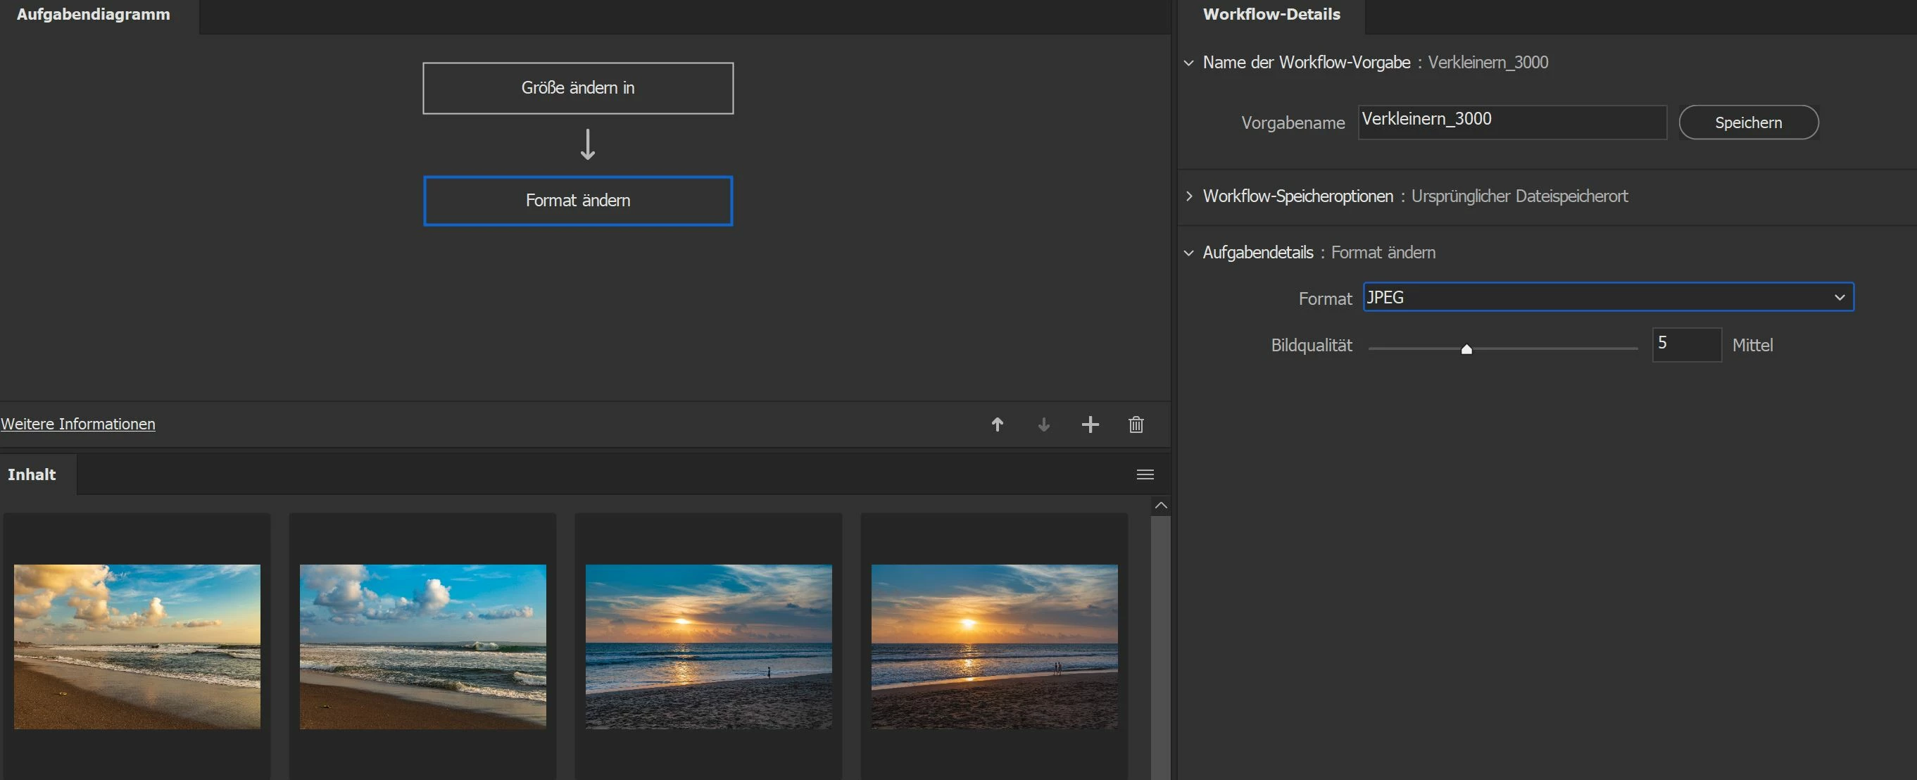
Task: Click the Vorgabename text field
Action: (1511, 122)
